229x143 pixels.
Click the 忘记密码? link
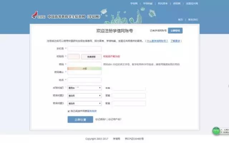click(101, 120)
